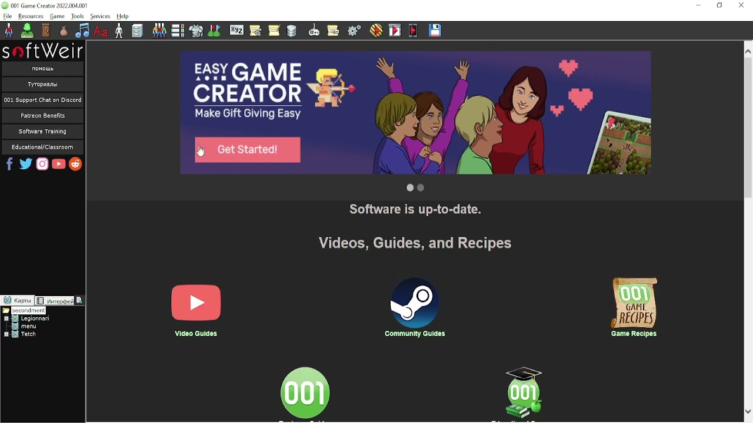
Task: Switch to the Интерфей tab
Action: (x=55, y=301)
